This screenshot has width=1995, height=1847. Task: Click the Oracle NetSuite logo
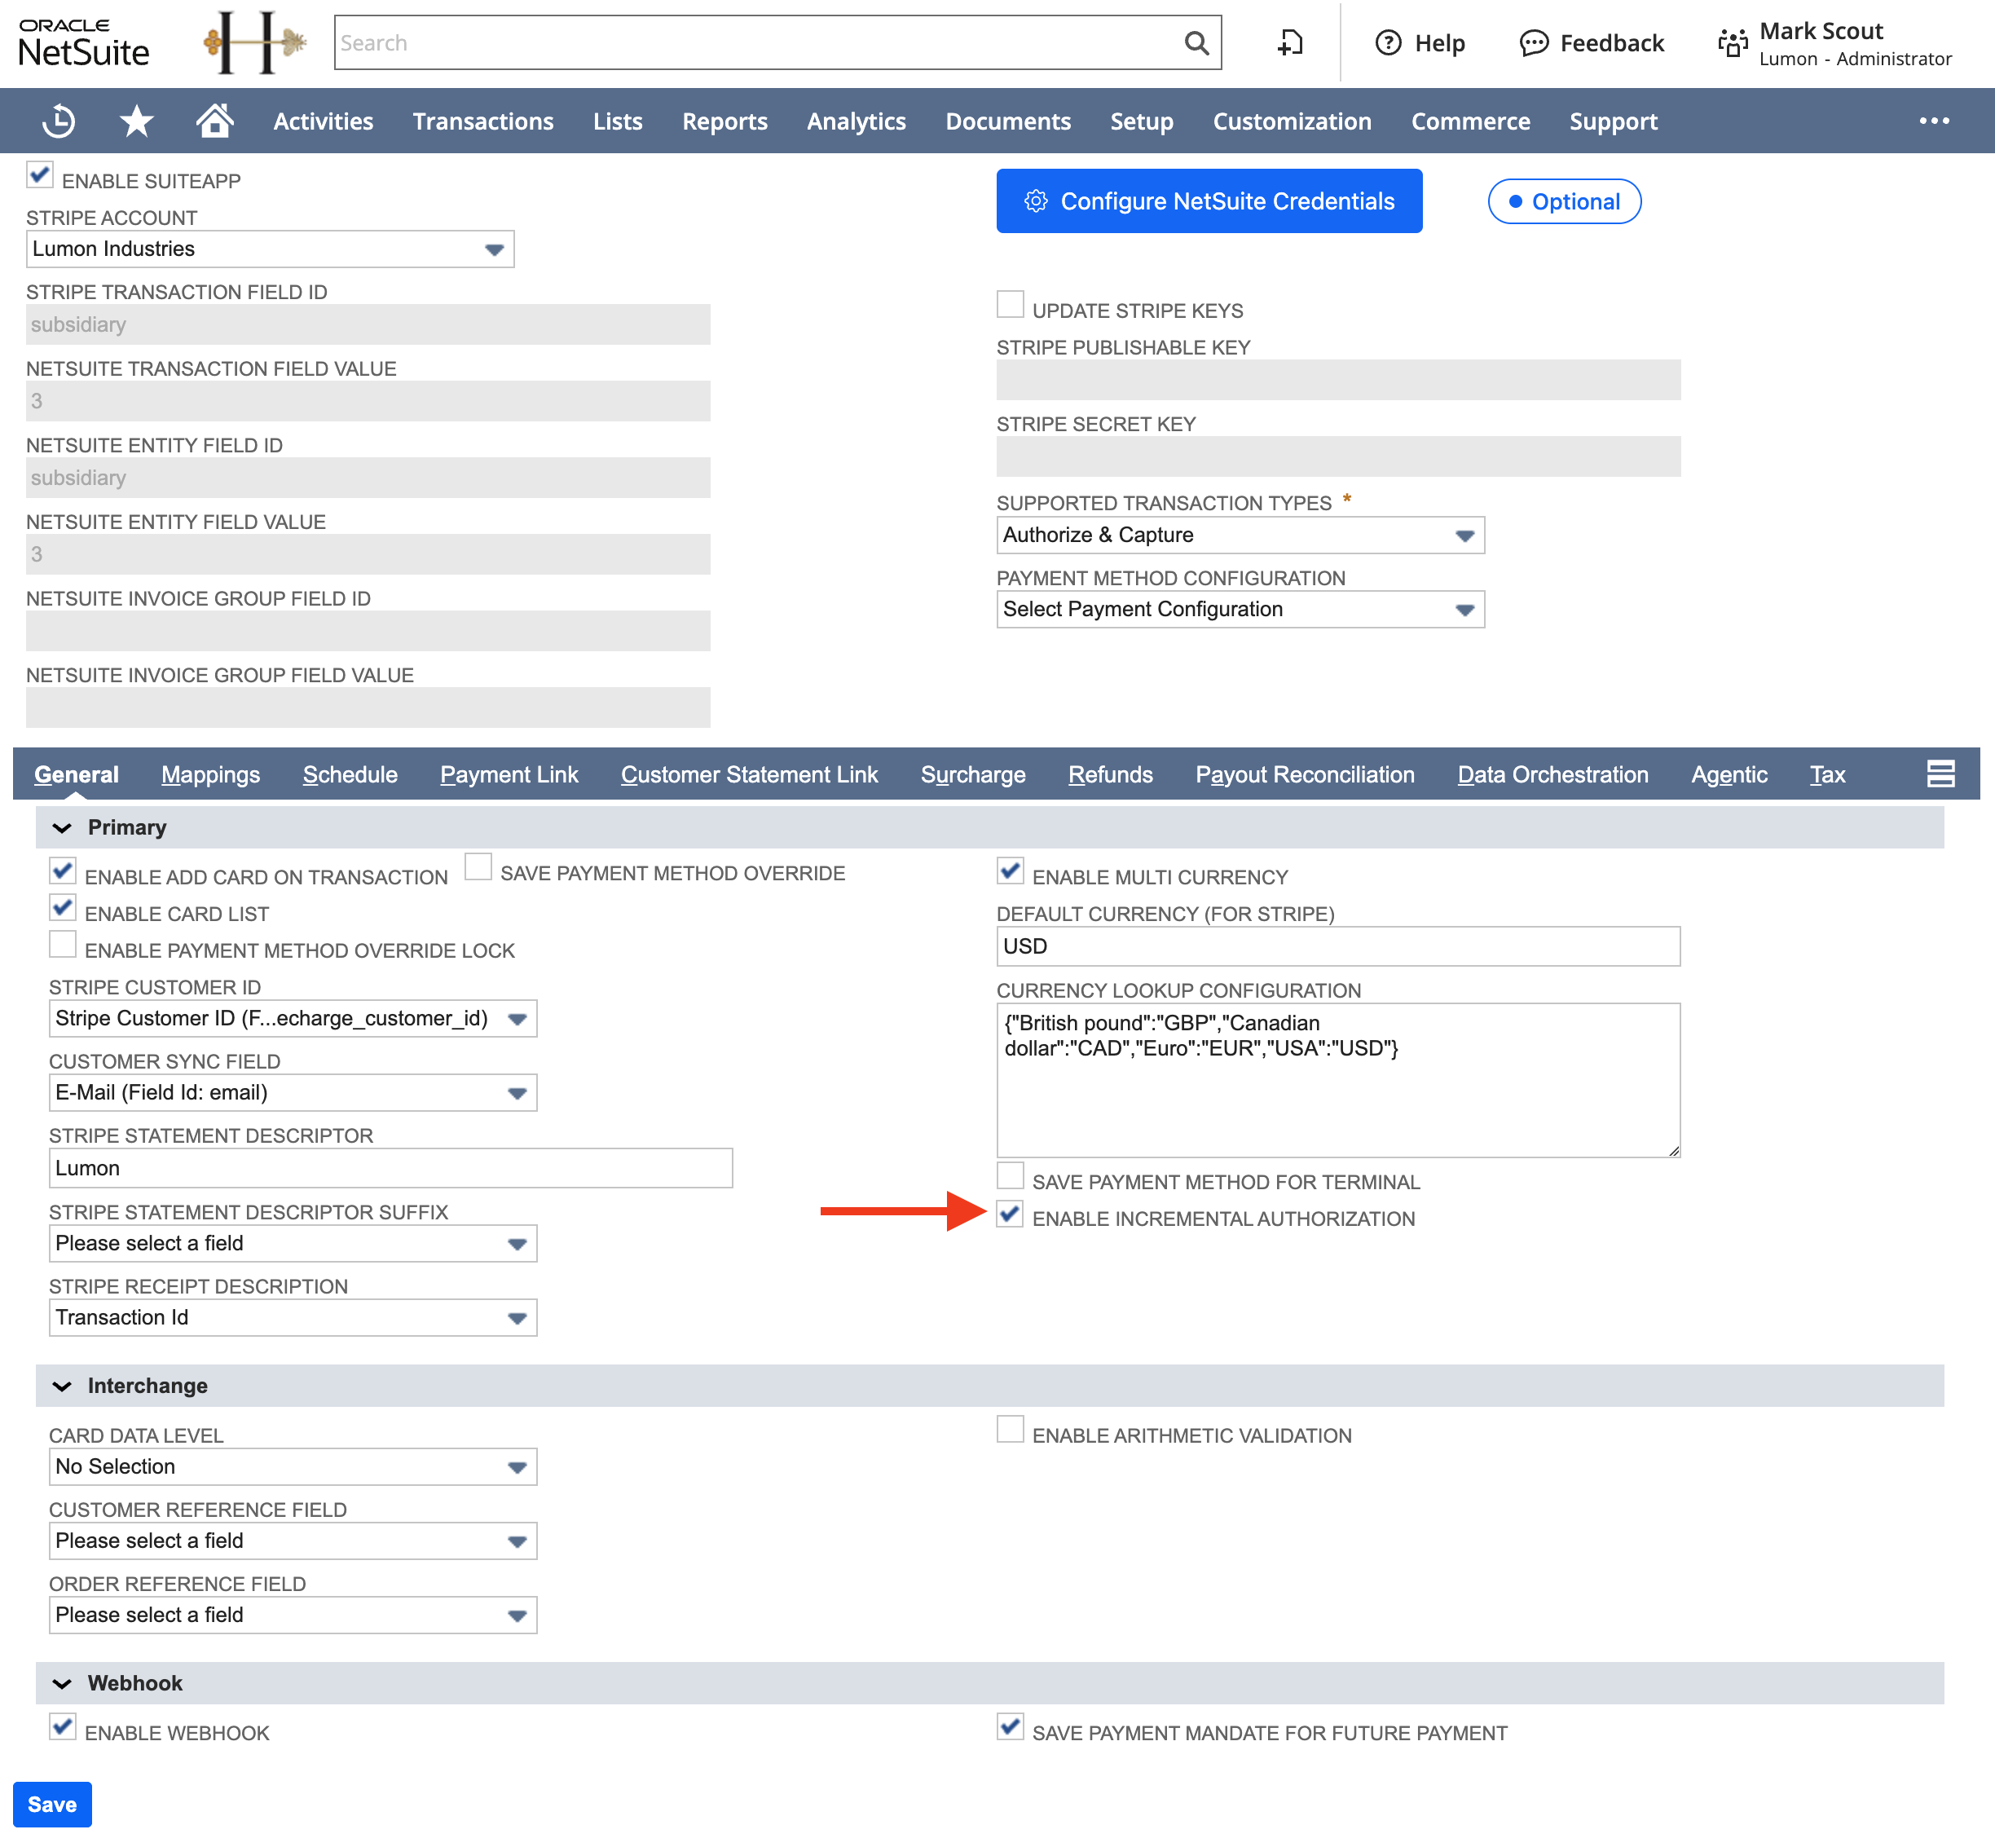84,43
